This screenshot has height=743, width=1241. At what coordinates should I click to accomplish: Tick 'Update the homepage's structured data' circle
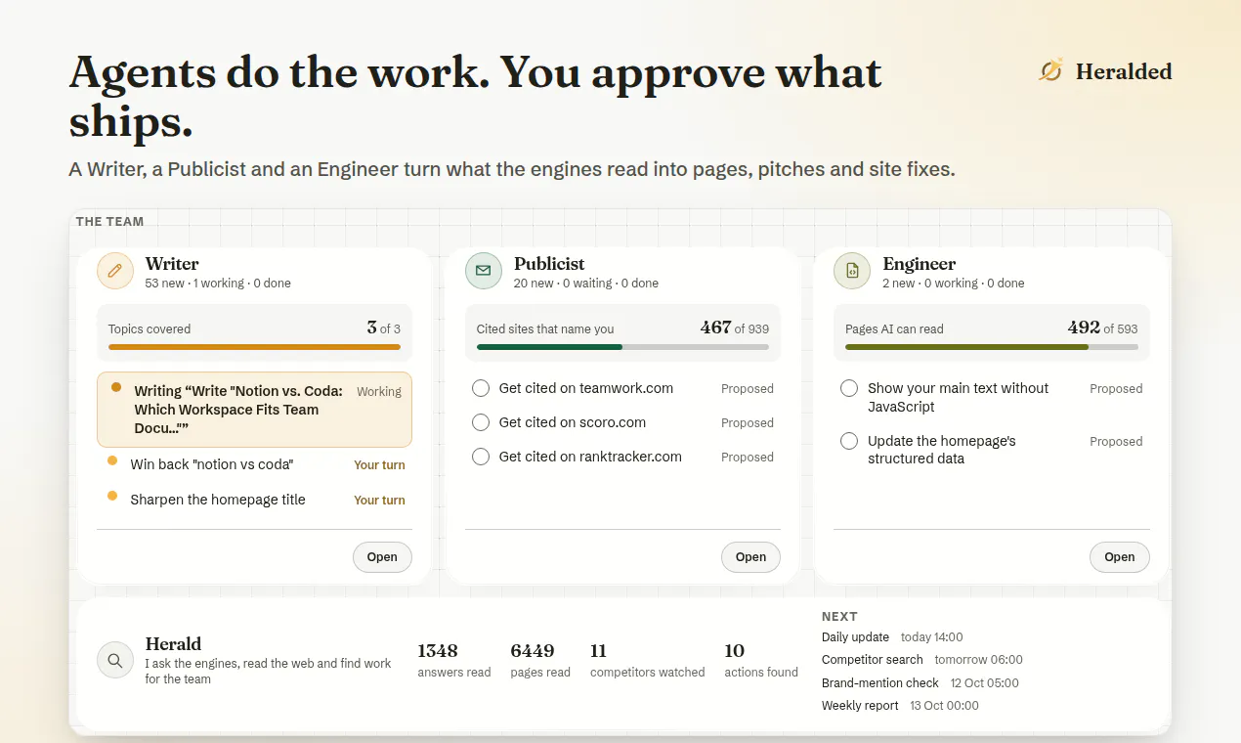pos(849,441)
